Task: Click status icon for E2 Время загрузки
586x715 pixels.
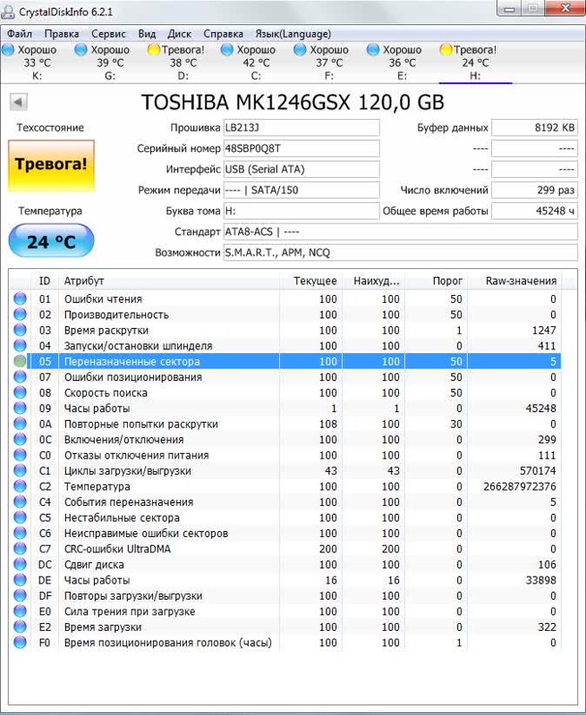Action: (20, 627)
